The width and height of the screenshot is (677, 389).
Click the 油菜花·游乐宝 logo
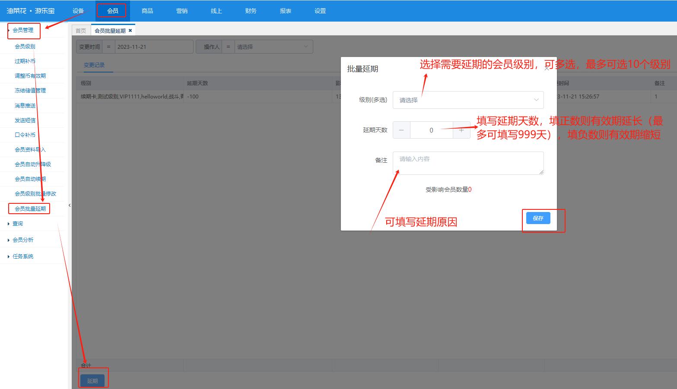[x=30, y=11]
